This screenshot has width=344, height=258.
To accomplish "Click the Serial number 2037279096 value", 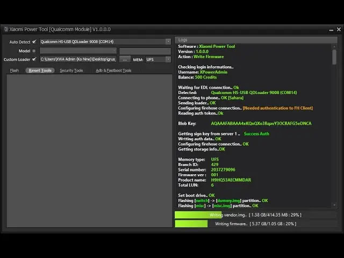I will pos(223,170).
